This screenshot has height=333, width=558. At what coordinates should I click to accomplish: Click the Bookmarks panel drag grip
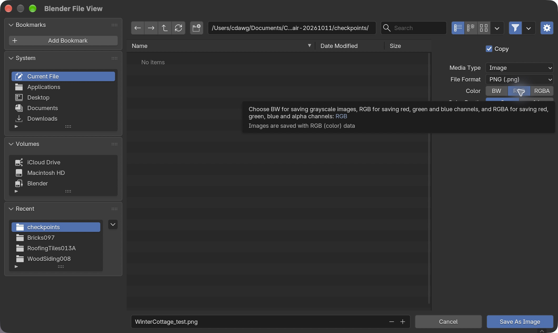[114, 25]
